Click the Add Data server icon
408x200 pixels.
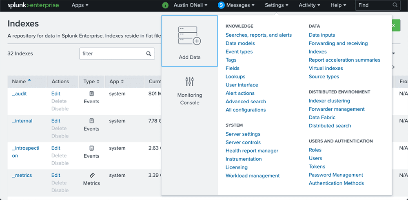pos(190,36)
